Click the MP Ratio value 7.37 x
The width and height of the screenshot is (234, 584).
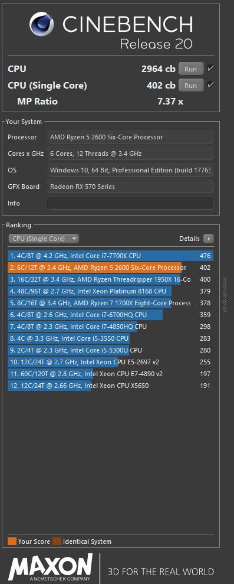pyautogui.click(x=170, y=102)
